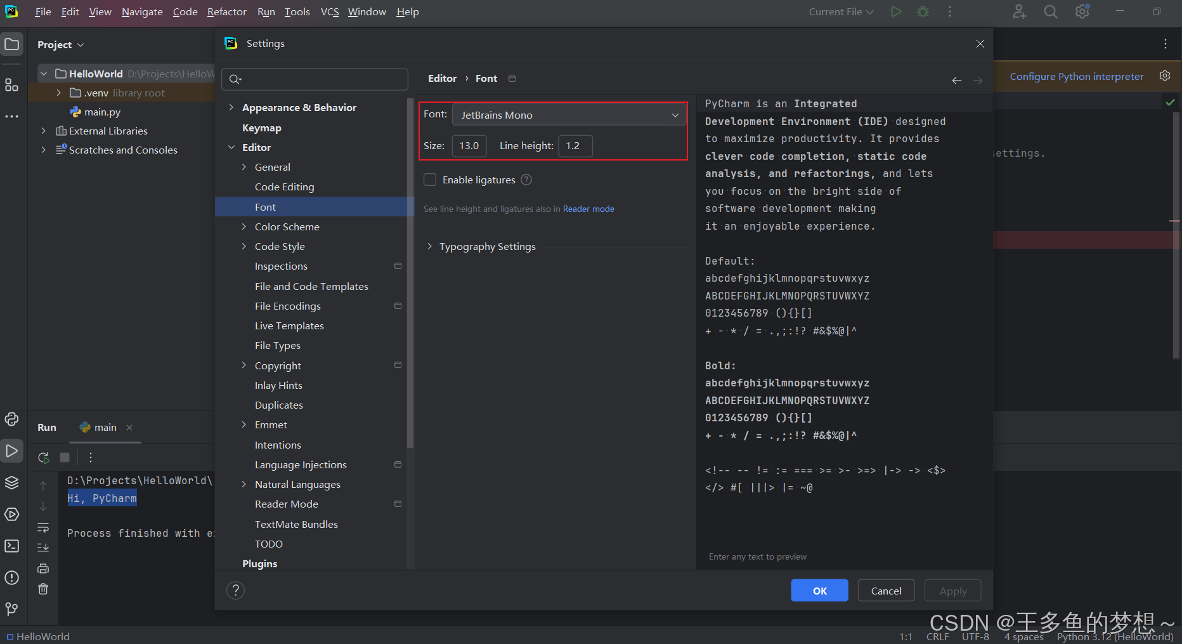The height and width of the screenshot is (644, 1182).
Task: Open the VCS menu
Action: tap(330, 11)
